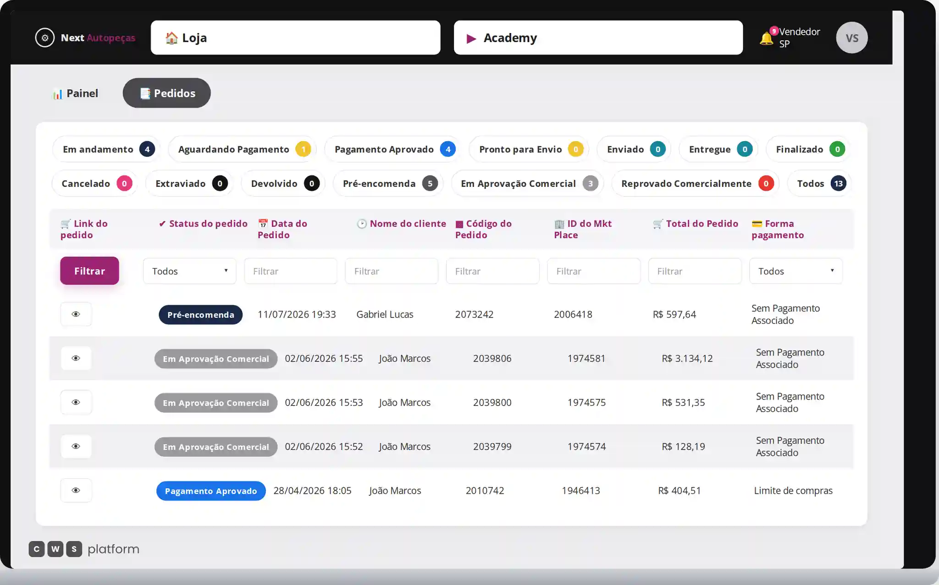
Task: Open the Status do pedido Todos dropdown
Action: point(190,271)
